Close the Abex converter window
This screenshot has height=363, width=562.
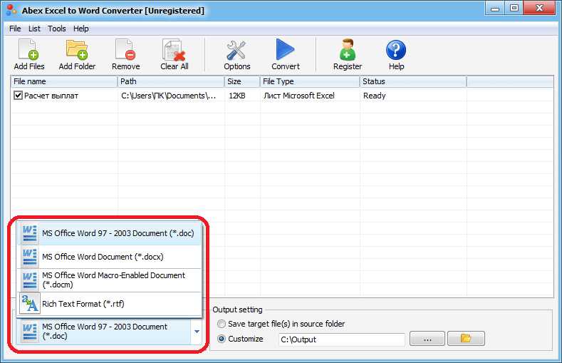pyautogui.click(x=539, y=8)
